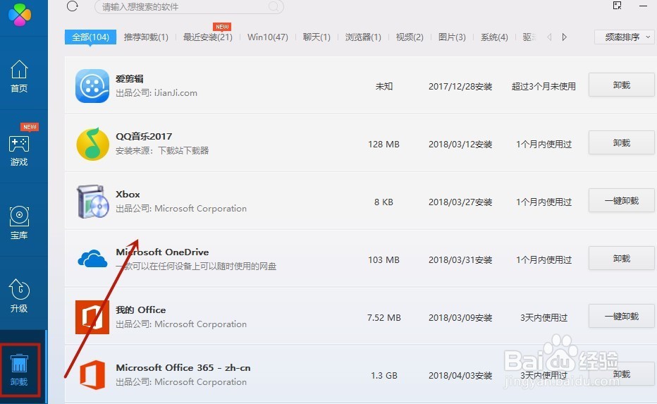Switch to the 最近安装(21) tab

pyautogui.click(x=208, y=37)
